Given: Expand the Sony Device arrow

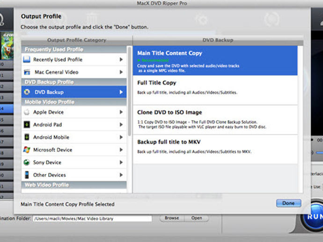Looking at the screenshot, I should click(121, 162).
